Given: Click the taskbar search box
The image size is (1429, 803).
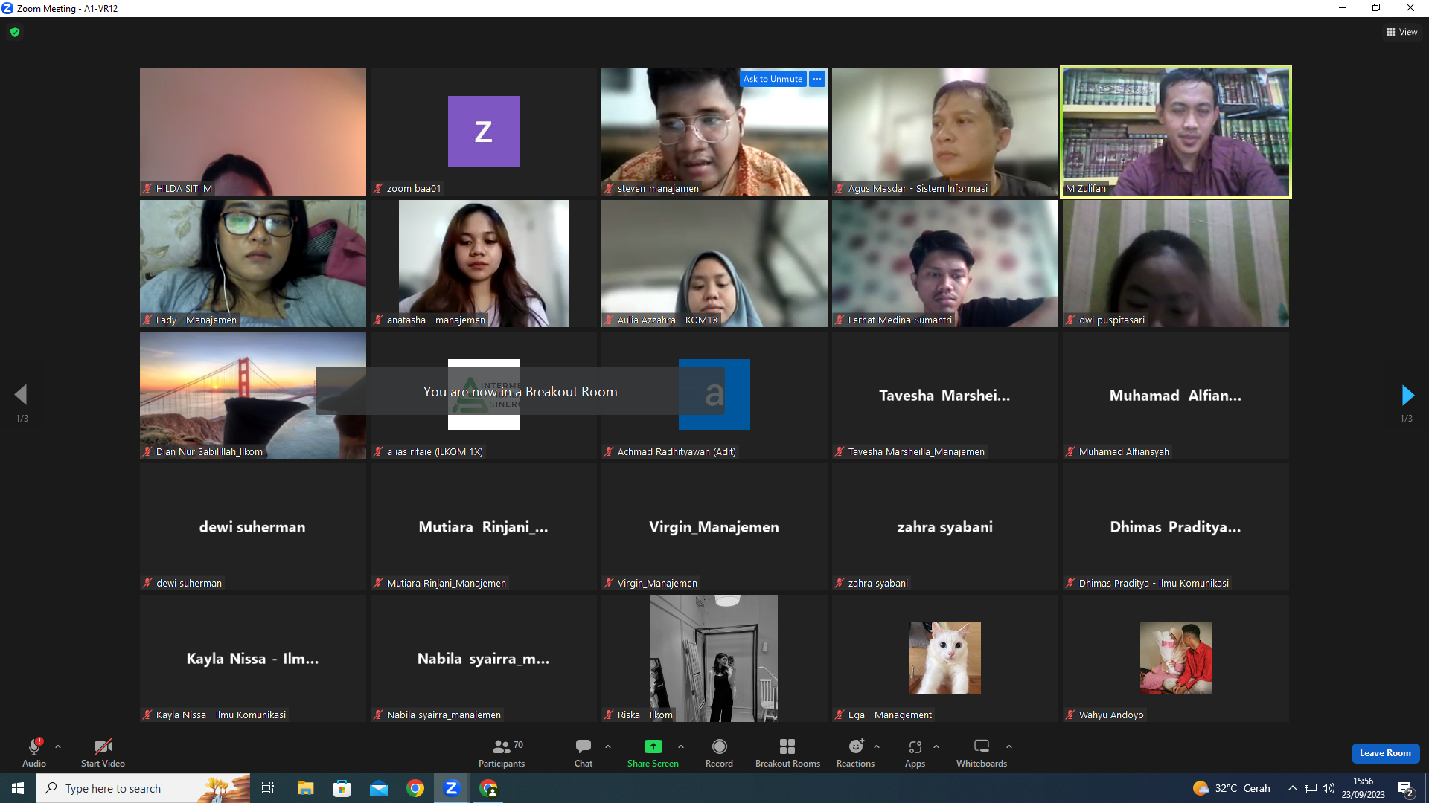Looking at the screenshot, I should (x=143, y=788).
